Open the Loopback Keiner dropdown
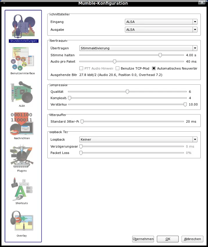Viewport: 208px width, 247px height. (x=138, y=139)
